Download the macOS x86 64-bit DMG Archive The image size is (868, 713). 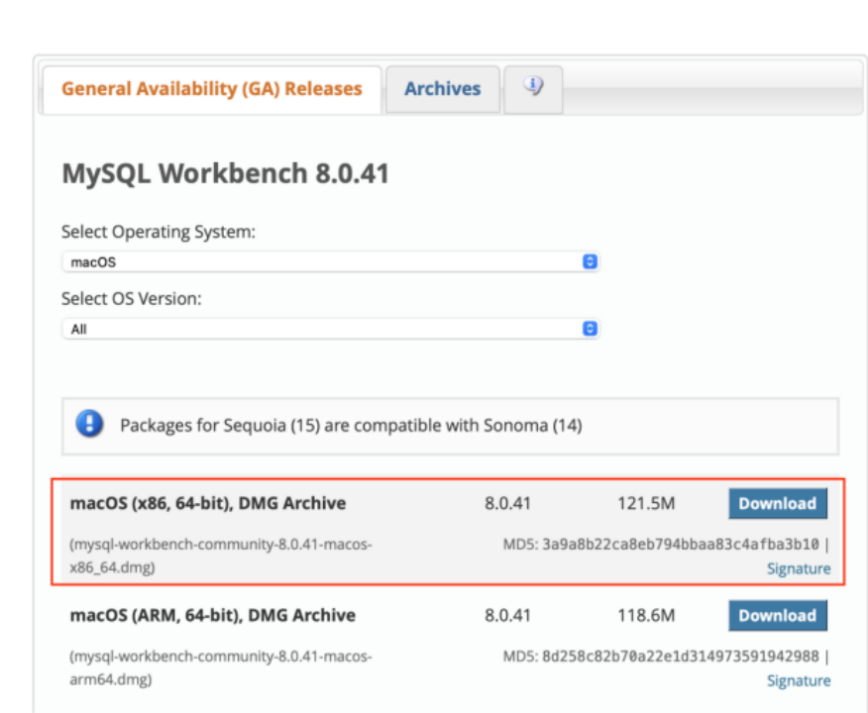point(778,503)
